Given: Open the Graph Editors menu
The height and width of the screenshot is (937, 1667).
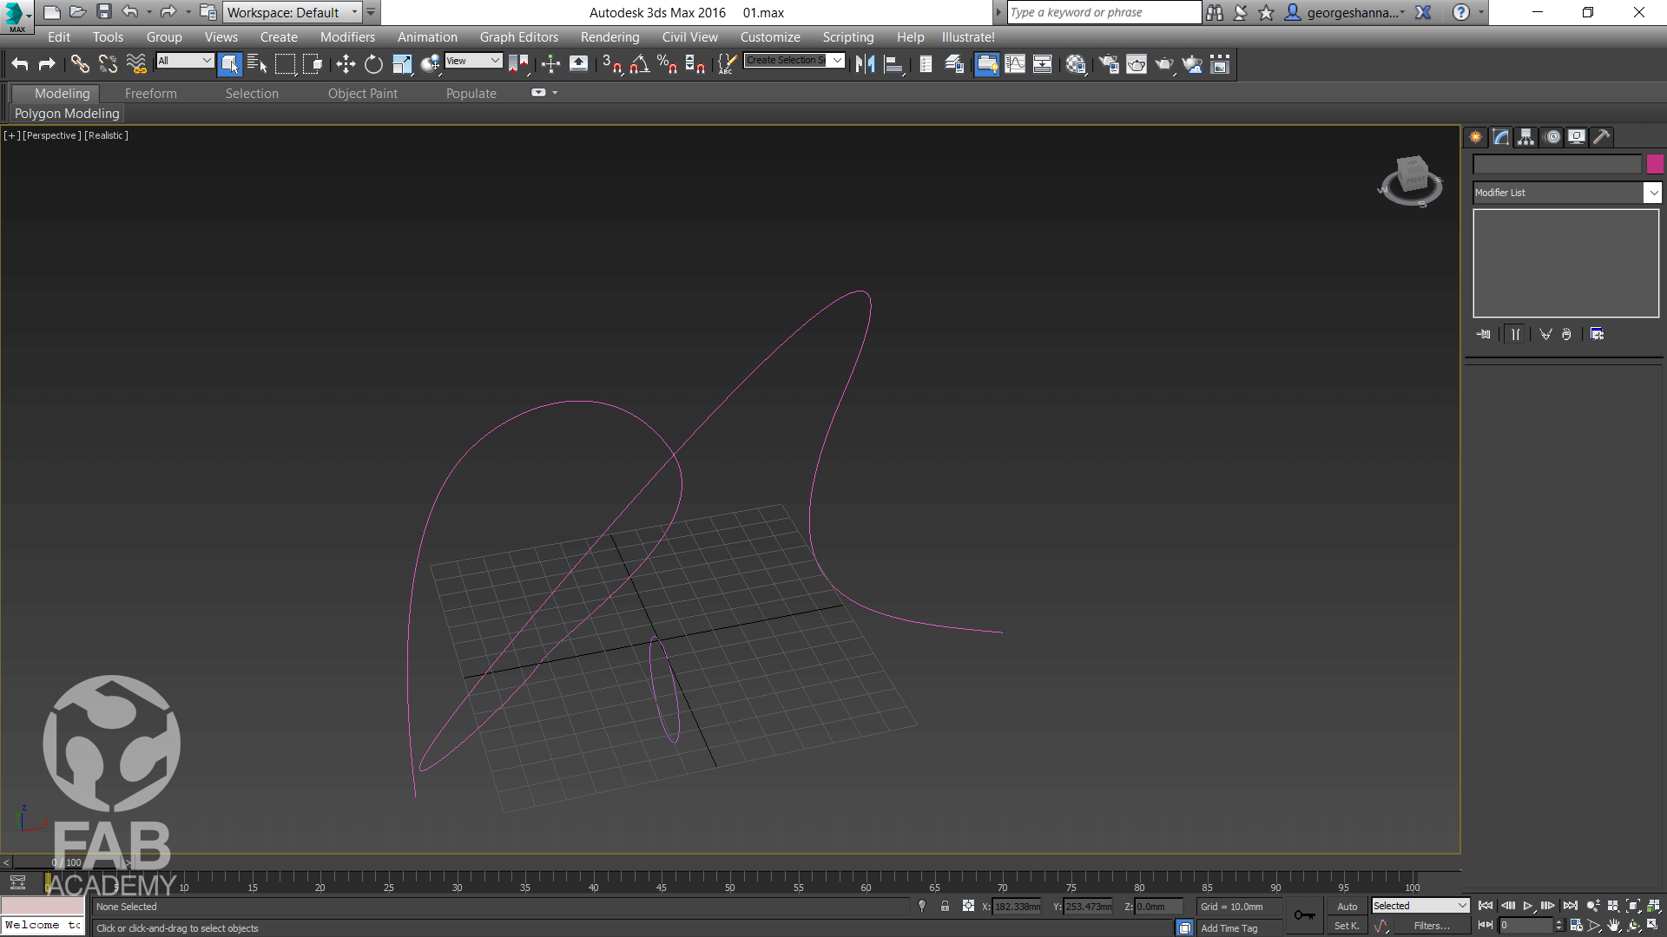Looking at the screenshot, I should pos(519,37).
